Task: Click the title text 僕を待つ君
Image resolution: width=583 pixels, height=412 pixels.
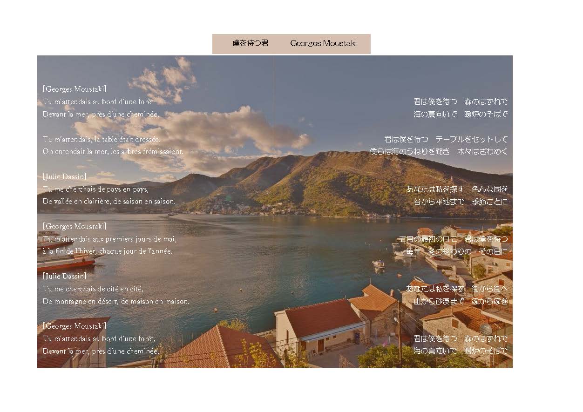Action: [251, 43]
